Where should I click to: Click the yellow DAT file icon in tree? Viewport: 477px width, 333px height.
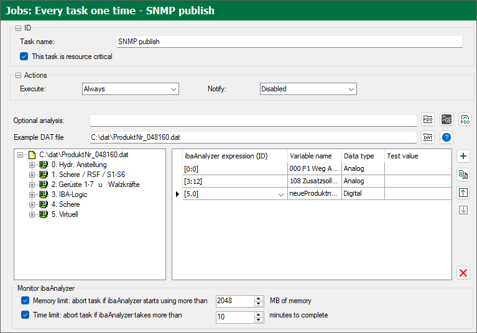pos(32,155)
